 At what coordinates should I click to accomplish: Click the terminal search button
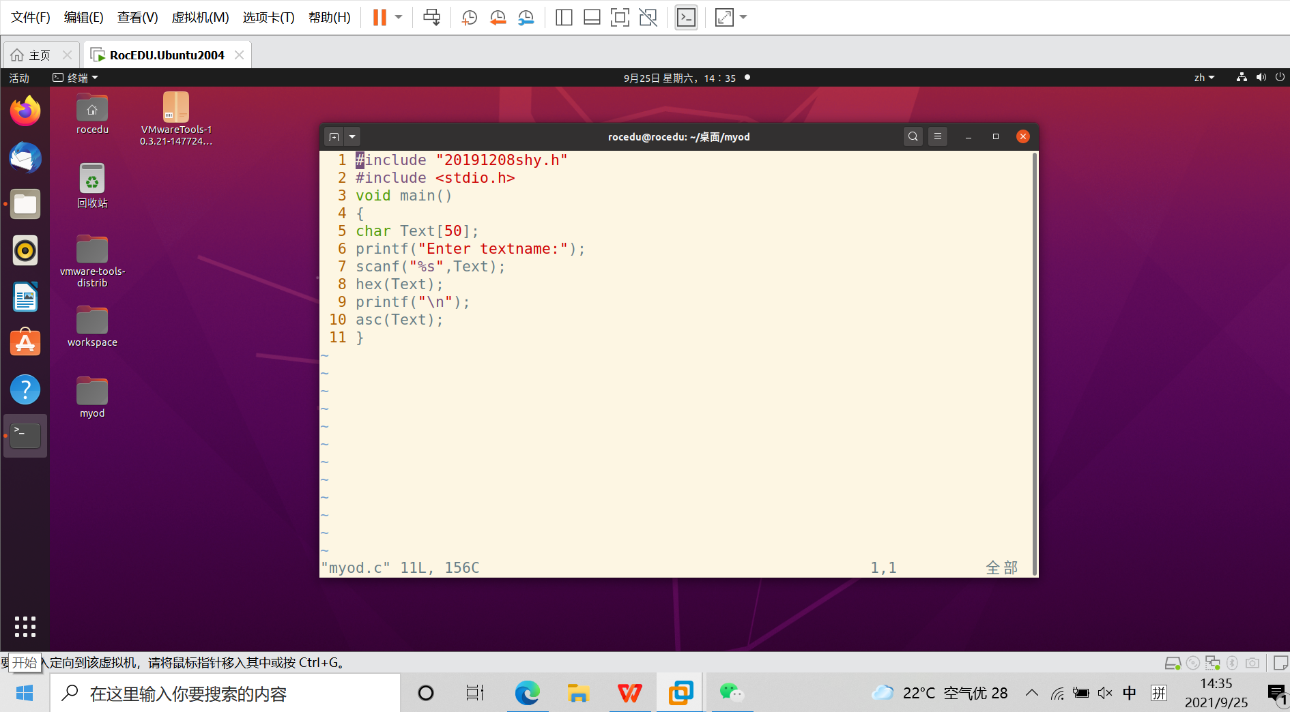click(913, 136)
